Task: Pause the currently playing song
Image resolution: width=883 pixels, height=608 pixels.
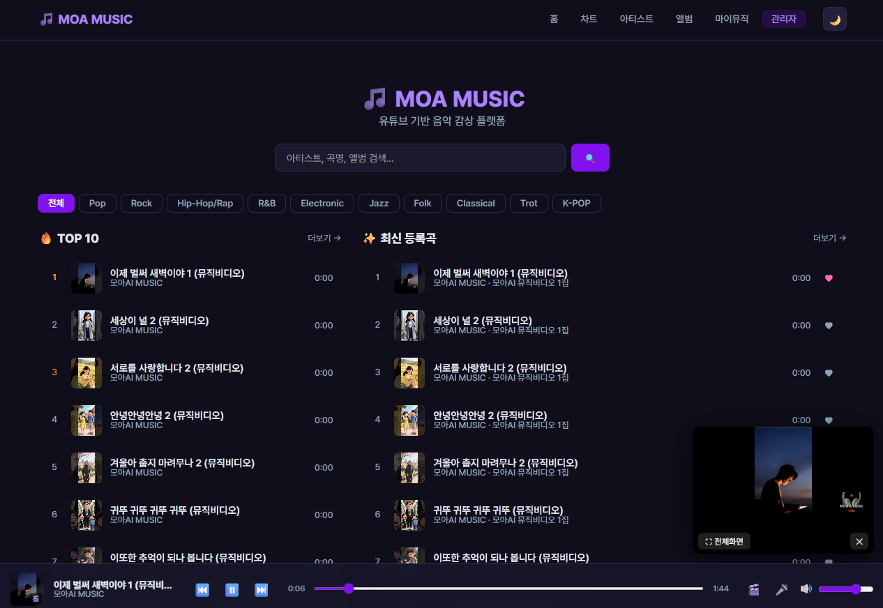Action: [232, 590]
